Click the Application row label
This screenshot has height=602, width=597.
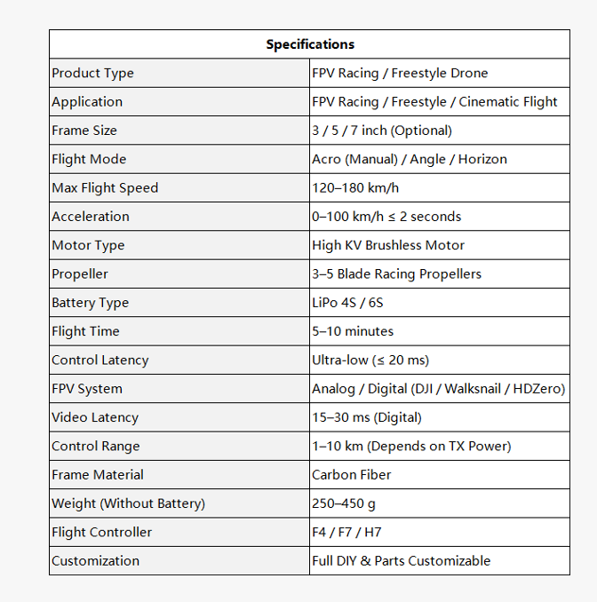pos(87,101)
